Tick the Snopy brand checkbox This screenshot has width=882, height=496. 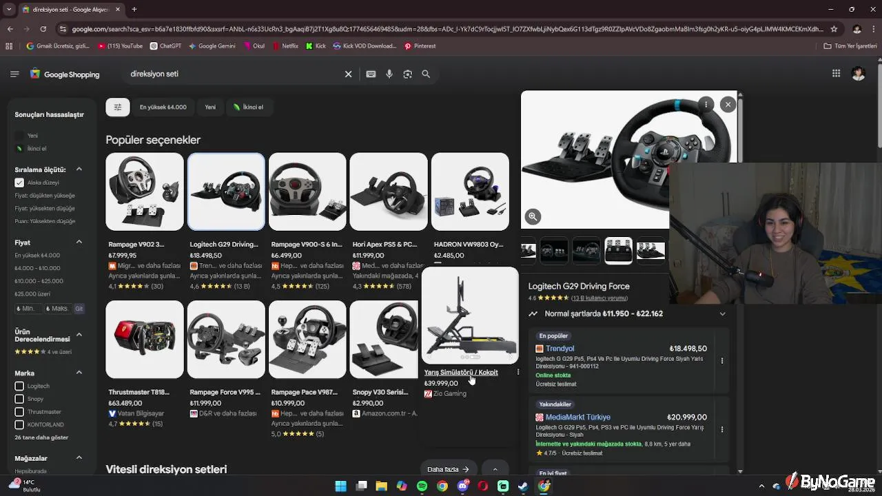[19, 399]
